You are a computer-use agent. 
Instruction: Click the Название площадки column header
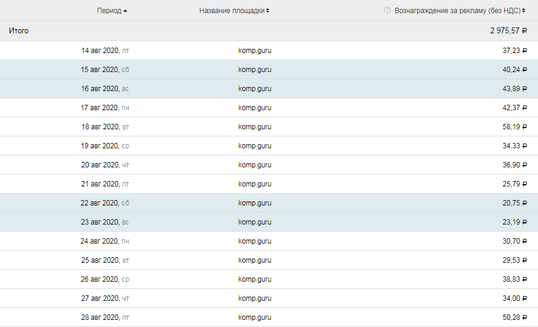[232, 11]
